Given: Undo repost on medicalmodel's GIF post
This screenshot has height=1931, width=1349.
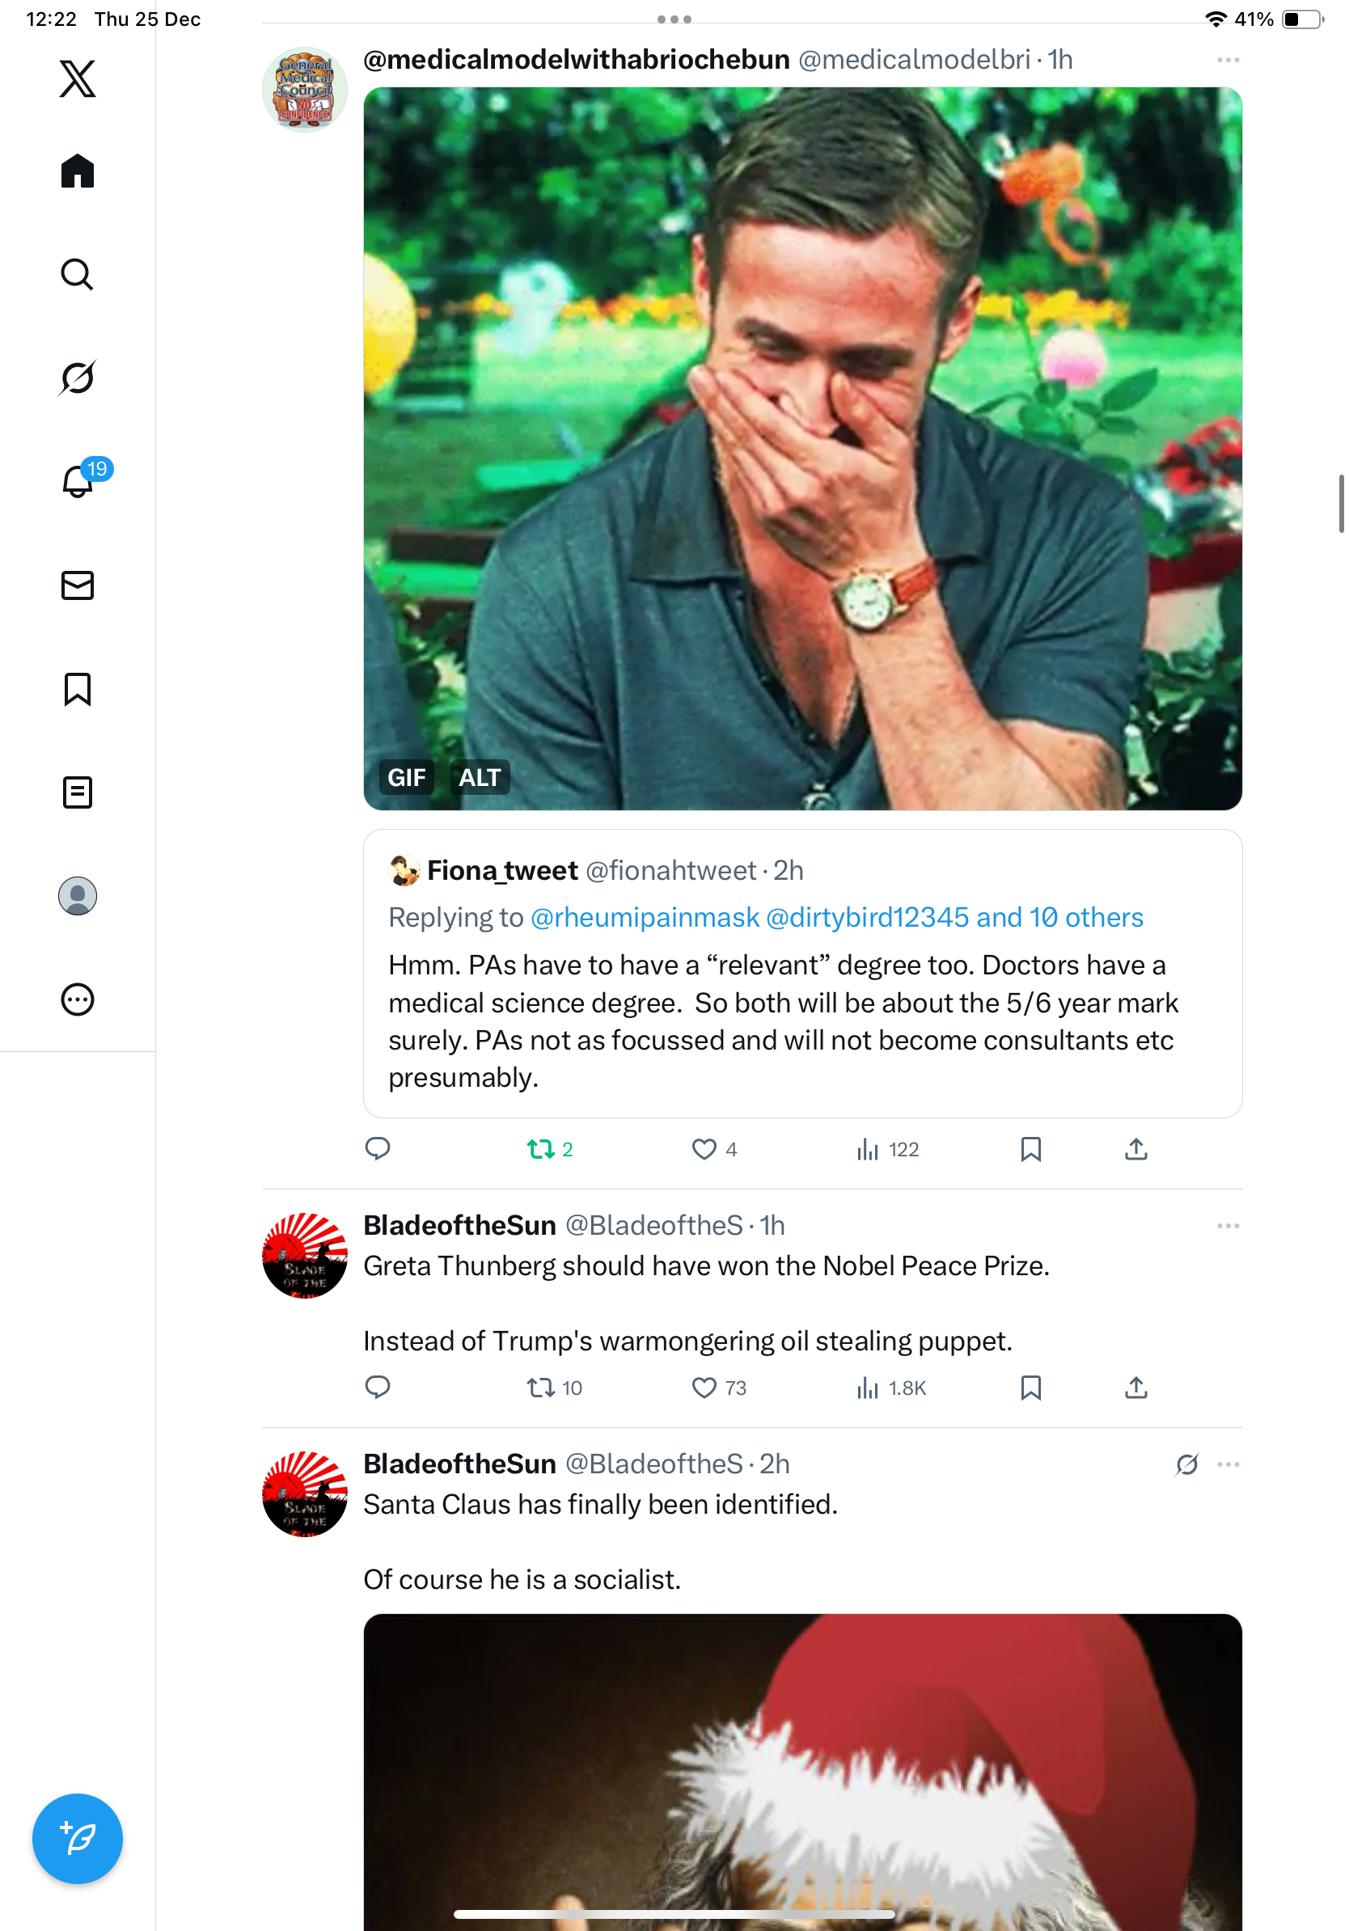Looking at the screenshot, I should (541, 1149).
